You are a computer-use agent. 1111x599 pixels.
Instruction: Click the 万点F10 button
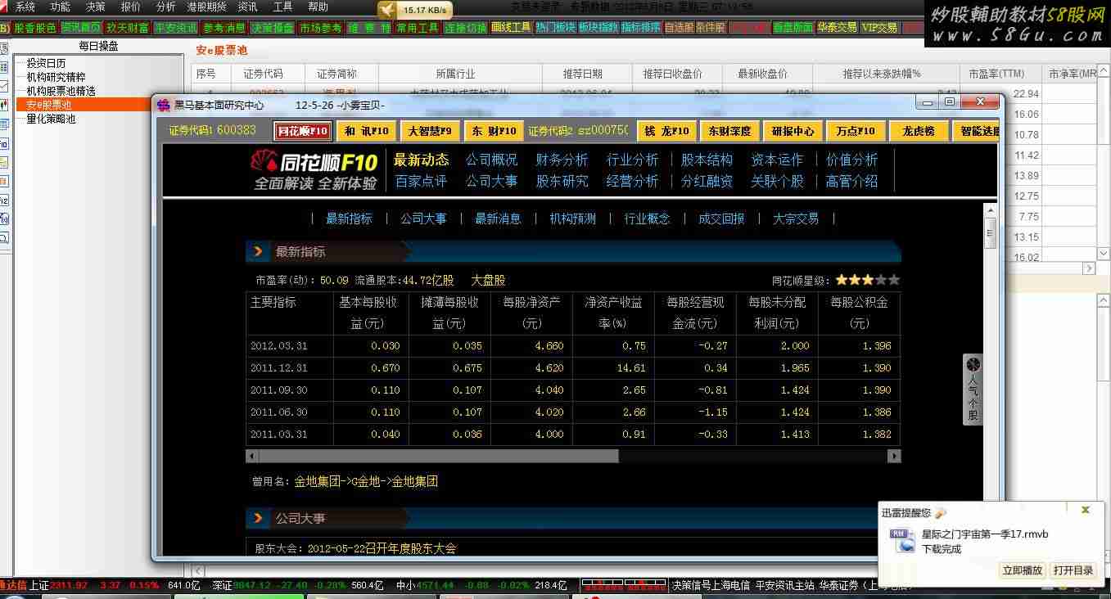pos(856,131)
